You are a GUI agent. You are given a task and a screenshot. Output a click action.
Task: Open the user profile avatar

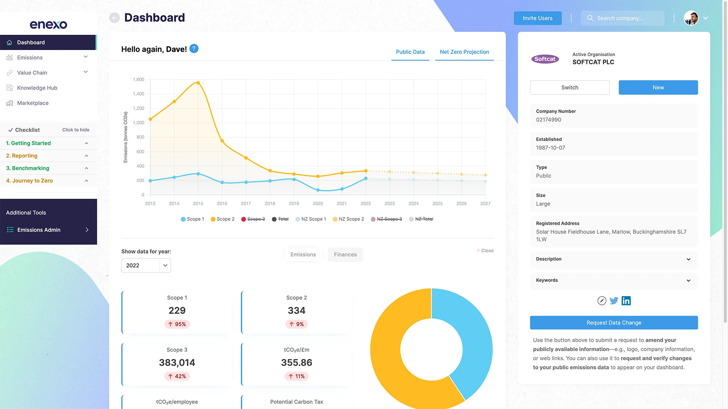[x=691, y=18]
